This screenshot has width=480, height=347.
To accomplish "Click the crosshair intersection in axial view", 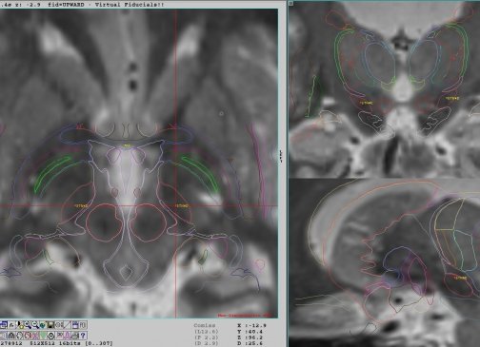I will [175, 205].
